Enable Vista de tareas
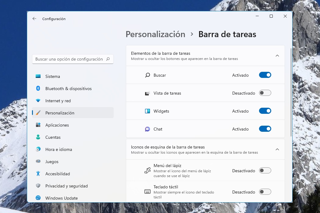 point(265,93)
